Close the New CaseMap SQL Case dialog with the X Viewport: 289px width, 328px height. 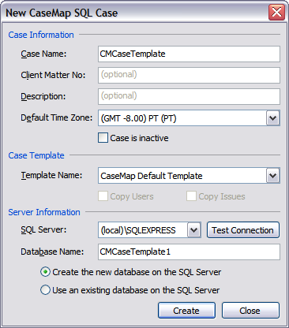coord(276,12)
